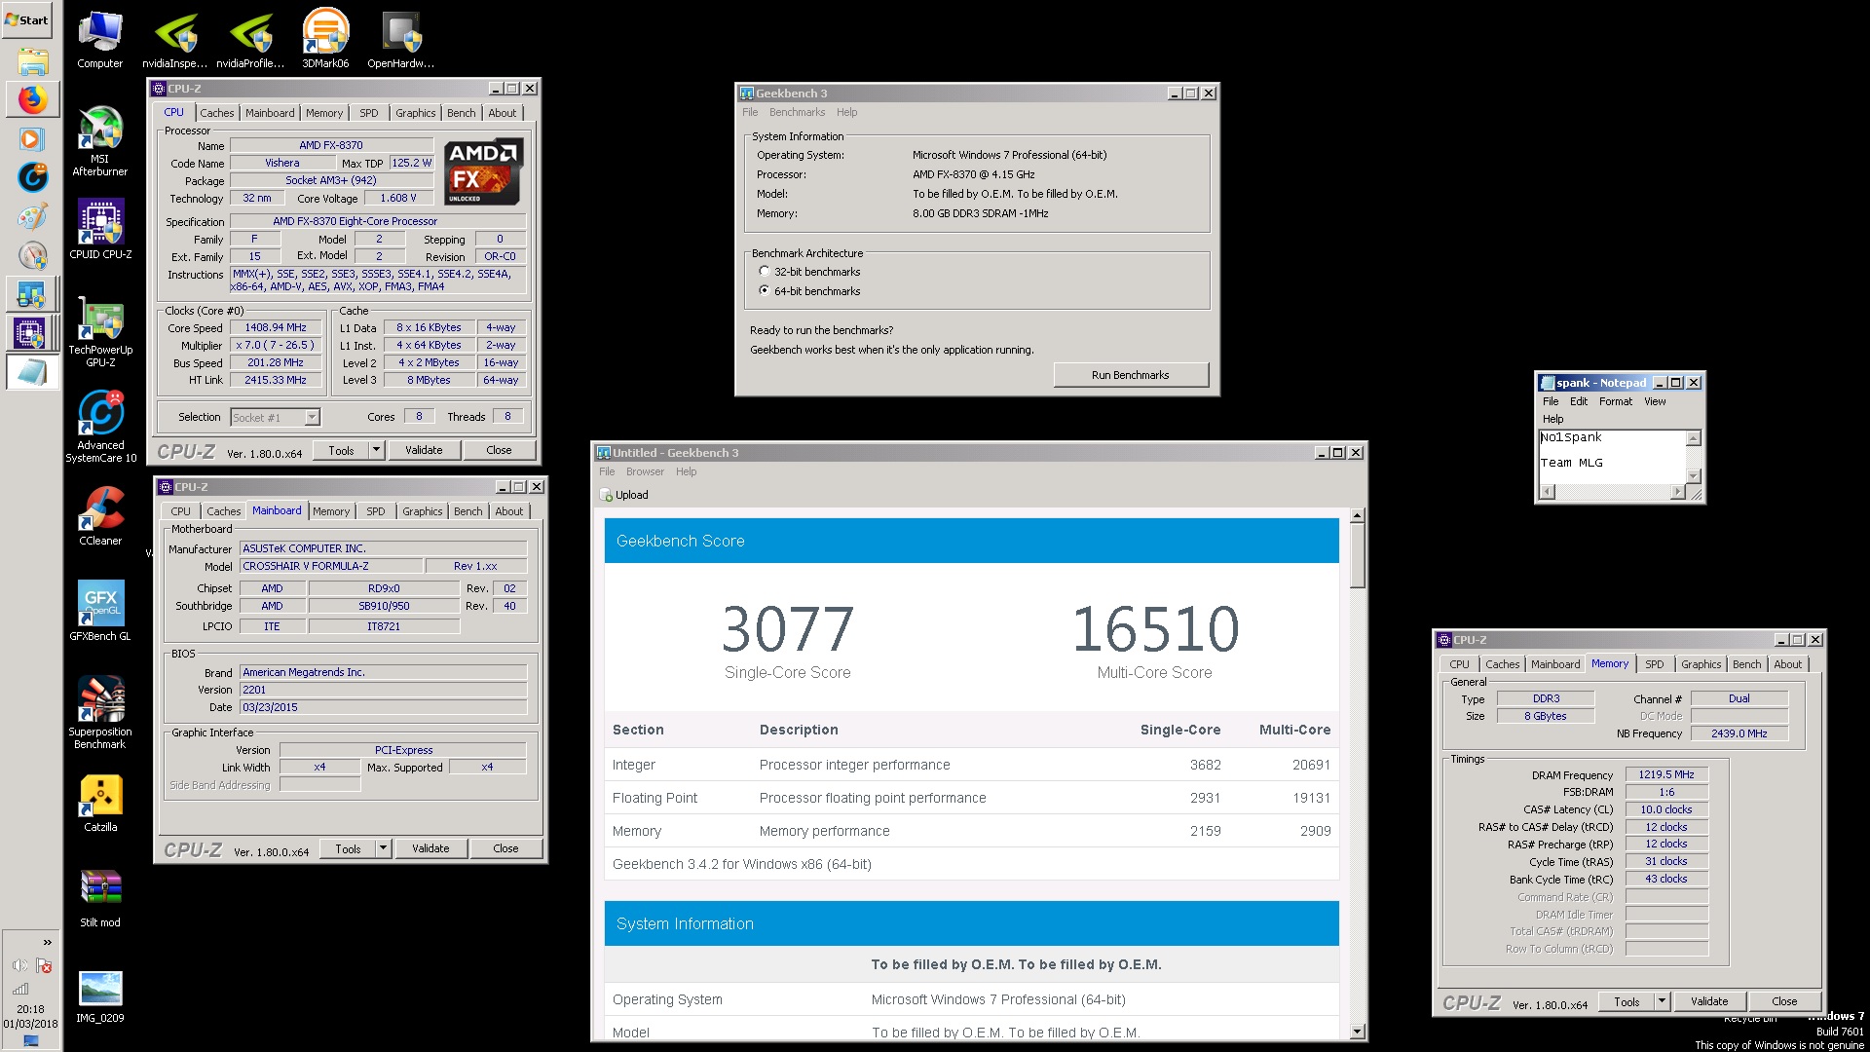Viewport: 1870px width, 1052px height.
Task: Switch to CPU-Z taskbar button
Action: (x=31, y=333)
